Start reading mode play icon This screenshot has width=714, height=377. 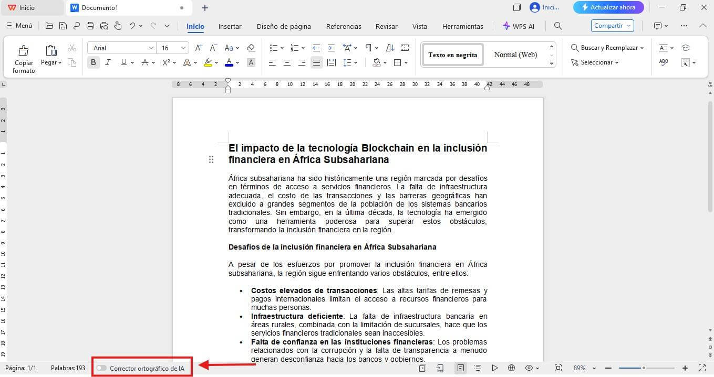(x=495, y=368)
